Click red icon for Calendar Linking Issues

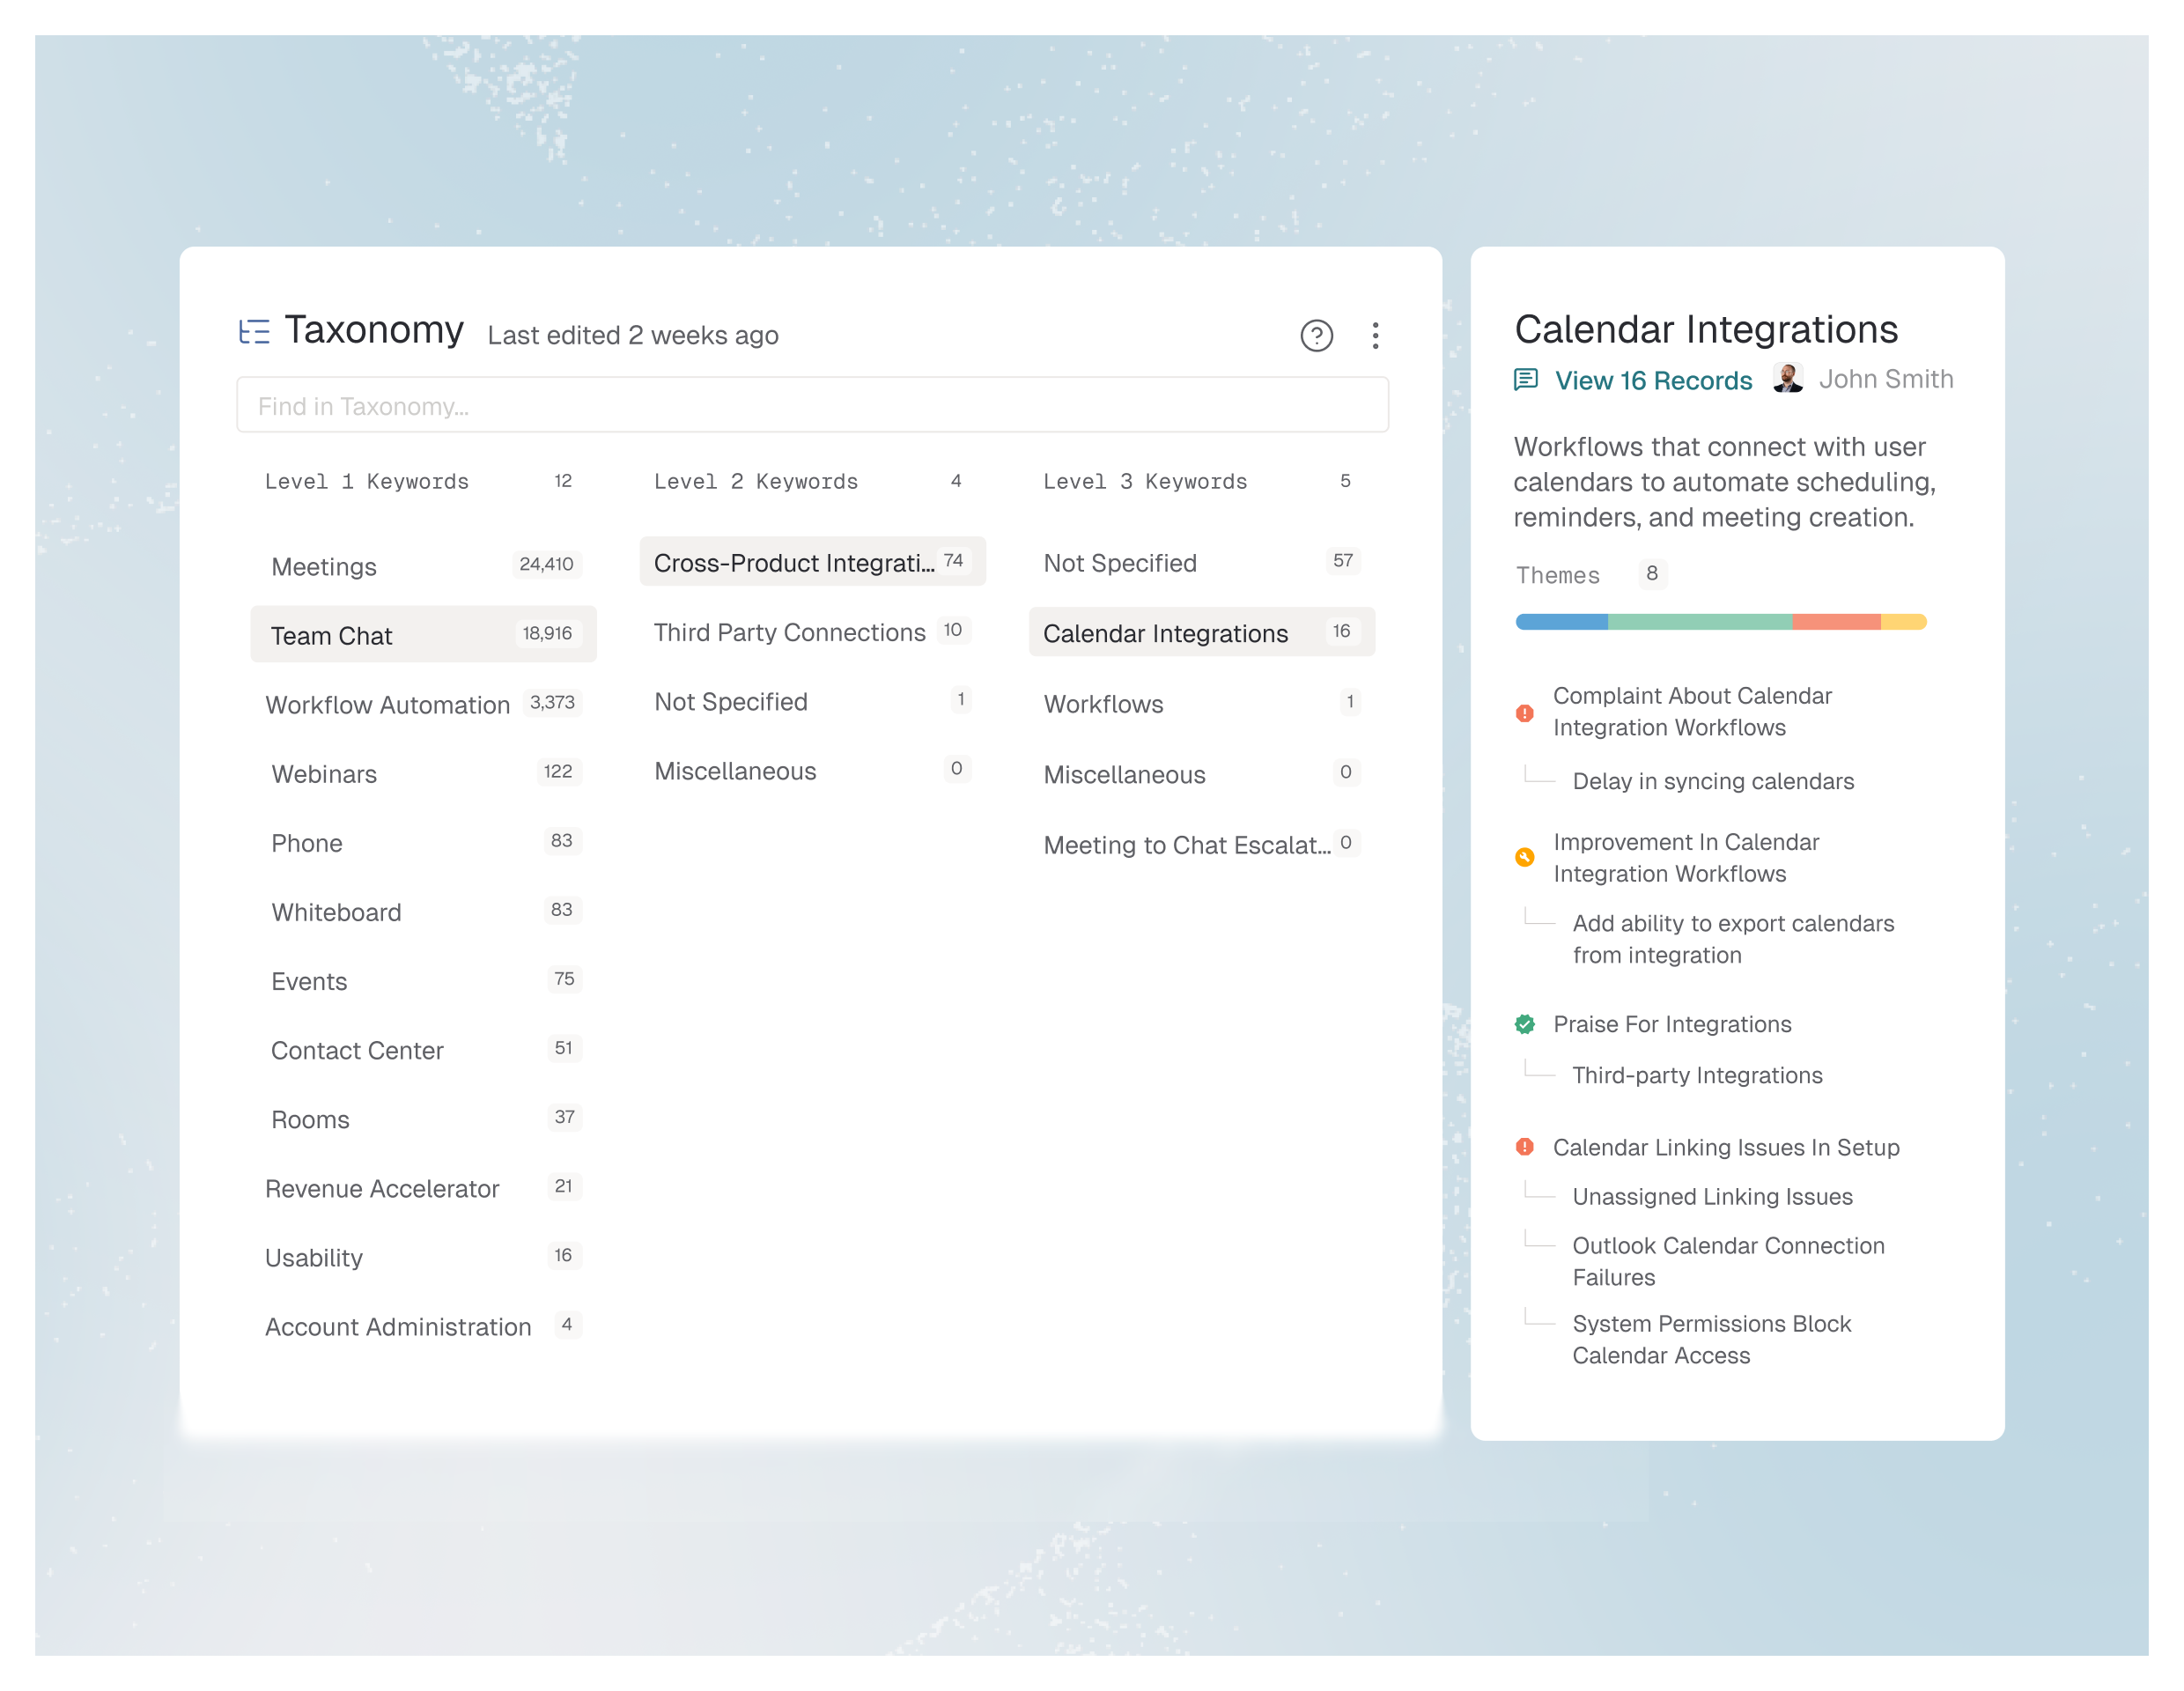1524,1146
